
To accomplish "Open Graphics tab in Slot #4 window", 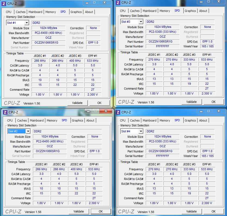I will 190,120.
